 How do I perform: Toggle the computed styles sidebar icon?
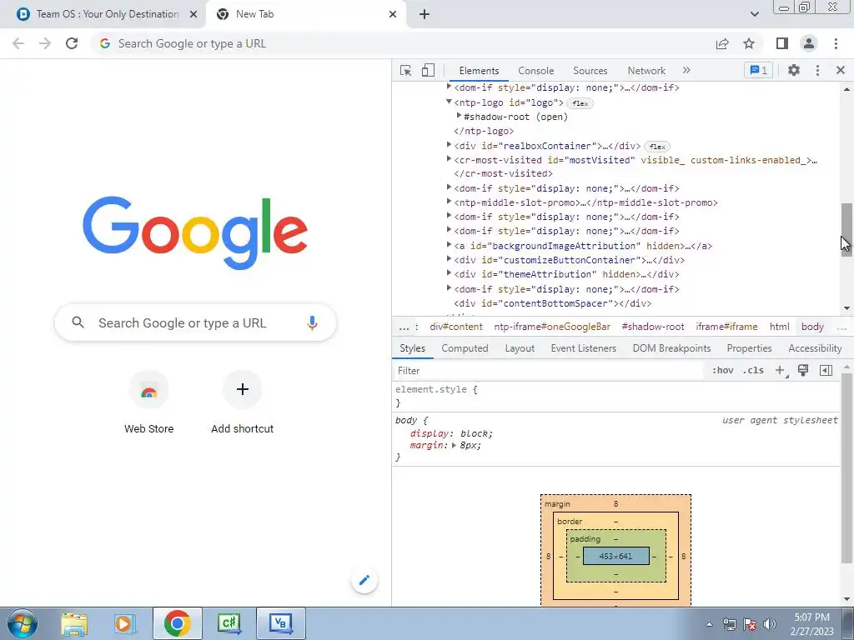(x=826, y=371)
